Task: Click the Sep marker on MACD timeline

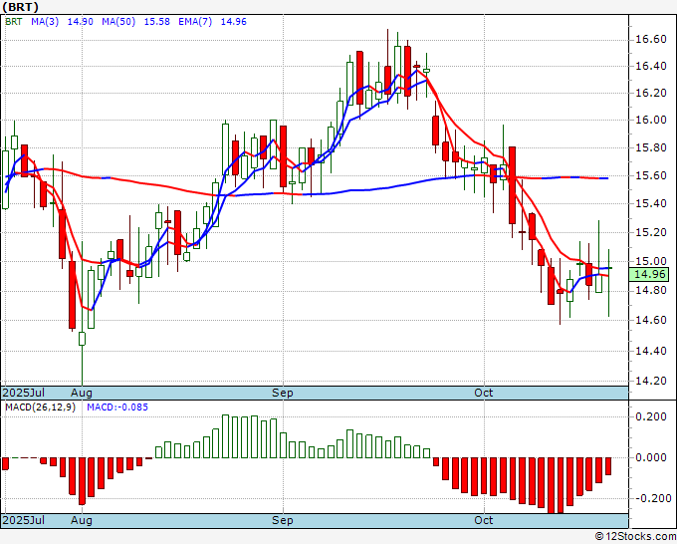Action: click(283, 520)
